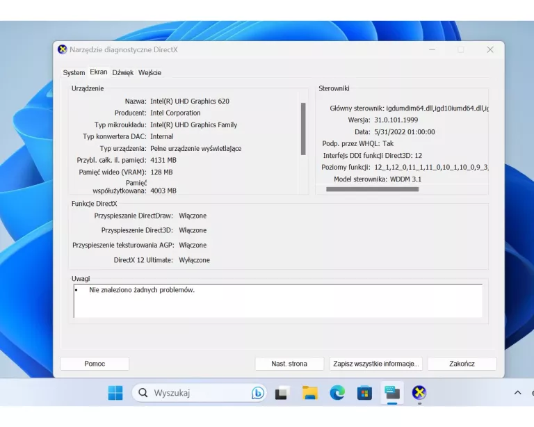Image resolution: width=534 pixels, height=427 pixels.
Task: Click the Zakończ button
Action: click(x=462, y=364)
